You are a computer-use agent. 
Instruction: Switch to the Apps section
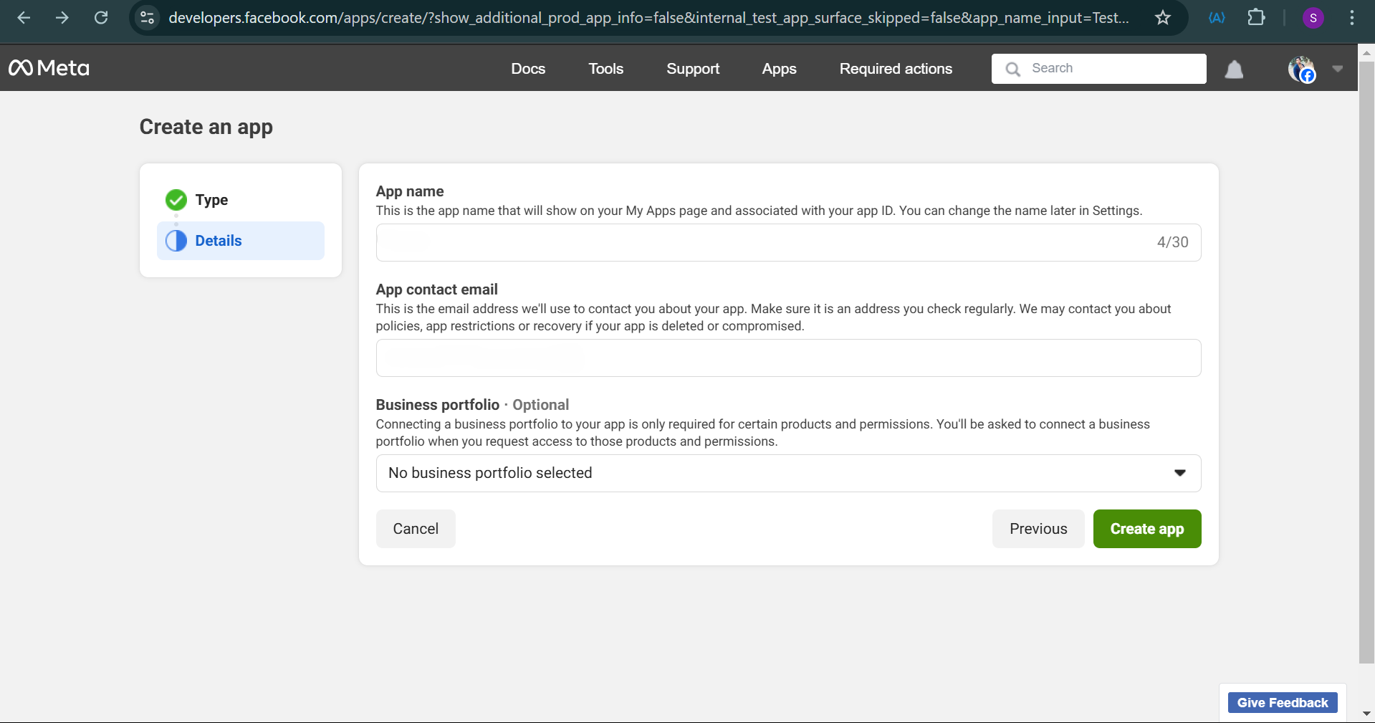[779, 68]
